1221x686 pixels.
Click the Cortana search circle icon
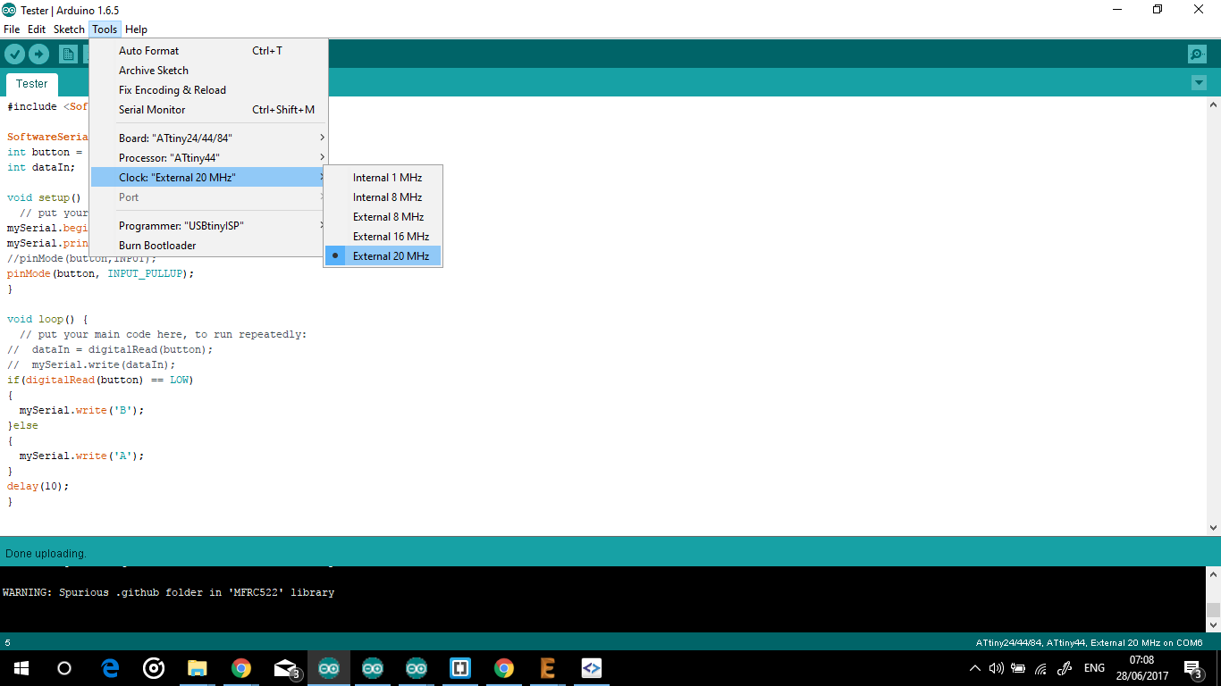(x=63, y=668)
